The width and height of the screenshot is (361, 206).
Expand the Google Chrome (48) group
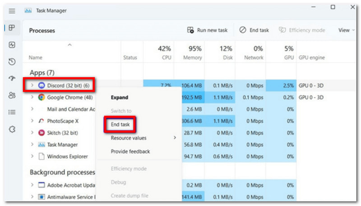(32, 97)
